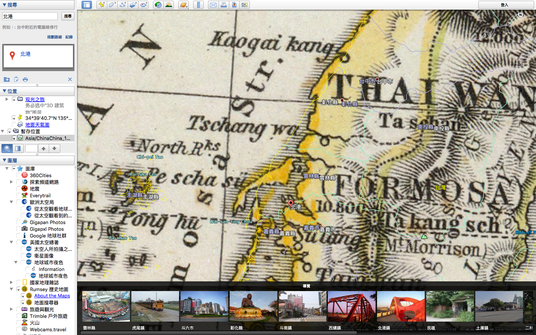Viewport: 536px width, 335px height.
Task: Save search result to My Places folder icon
Action: coord(7,79)
